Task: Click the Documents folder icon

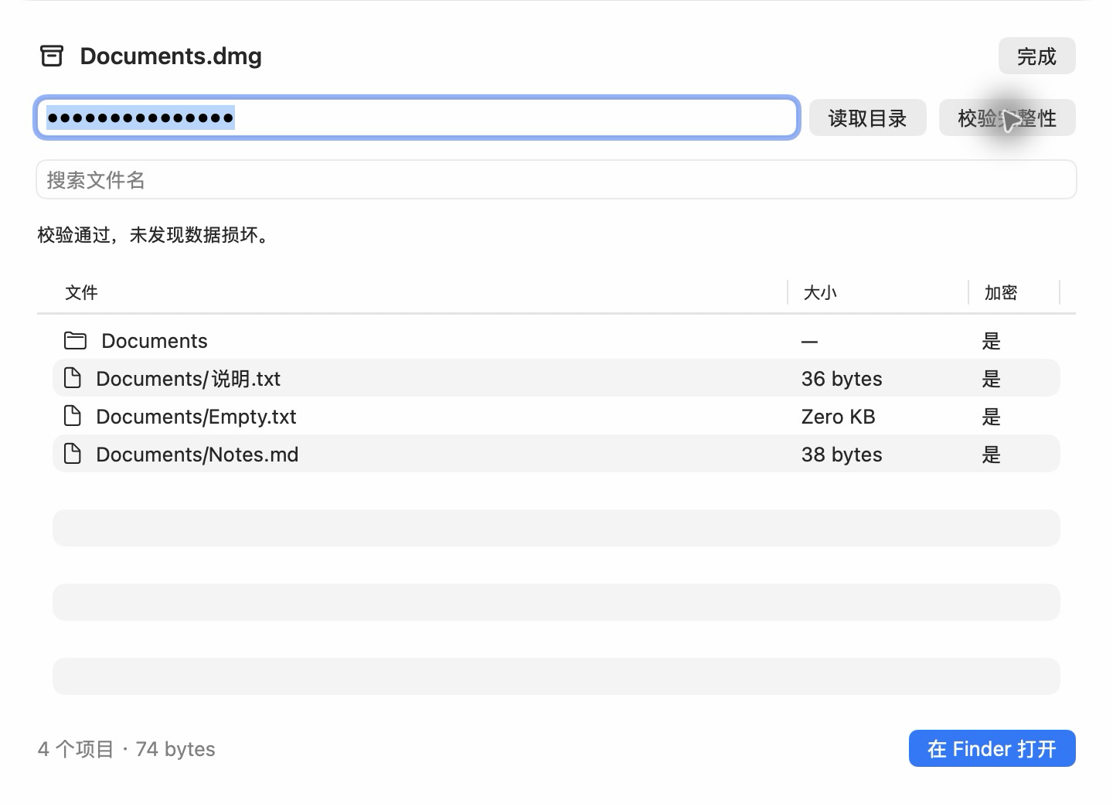Action: tap(75, 340)
